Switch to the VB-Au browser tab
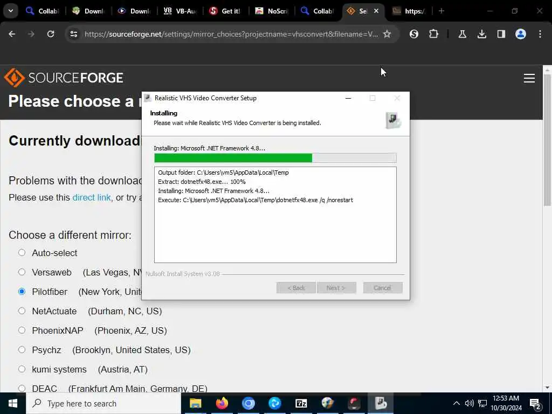 point(180,11)
